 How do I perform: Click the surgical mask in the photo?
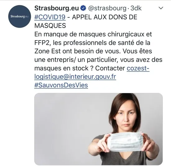tap(125, 142)
